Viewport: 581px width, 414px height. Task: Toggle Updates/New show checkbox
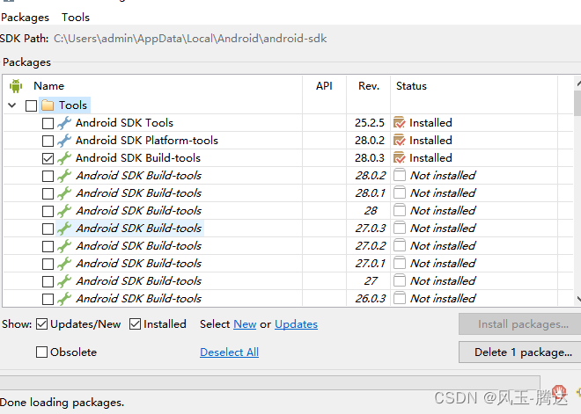click(41, 324)
